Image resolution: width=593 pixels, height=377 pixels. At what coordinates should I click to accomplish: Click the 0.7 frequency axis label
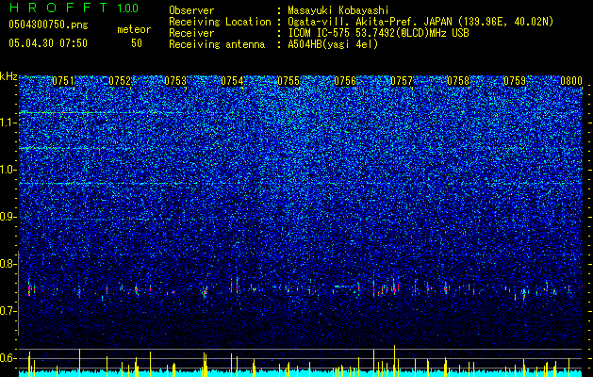point(7,311)
